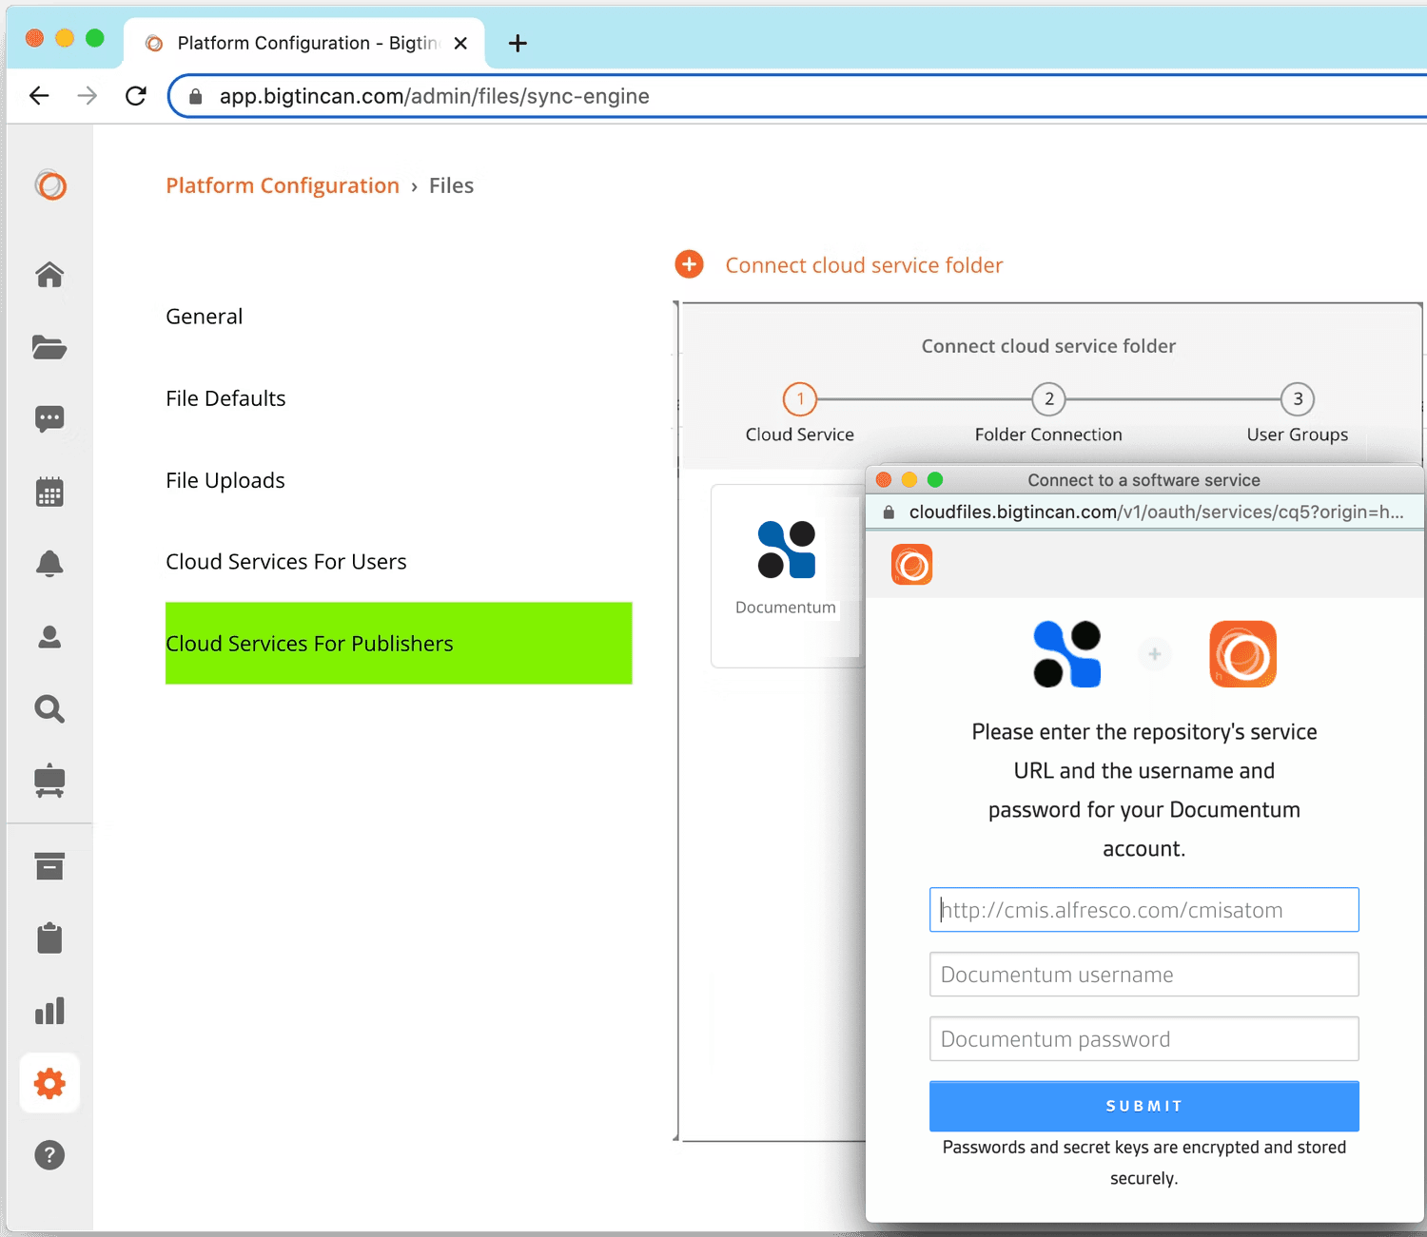This screenshot has height=1237, width=1427.
Task: Select step 2 Folder Connection circle
Action: click(x=1049, y=399)
